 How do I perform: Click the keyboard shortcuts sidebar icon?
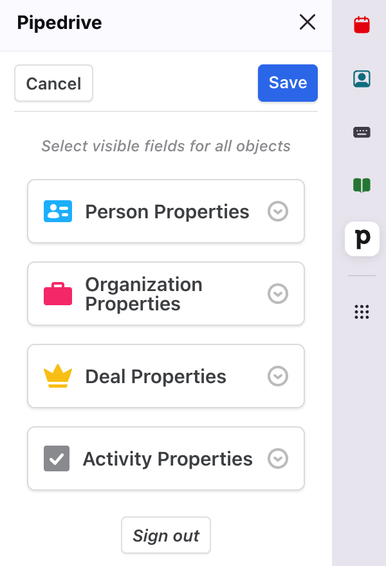click(362, 132)
